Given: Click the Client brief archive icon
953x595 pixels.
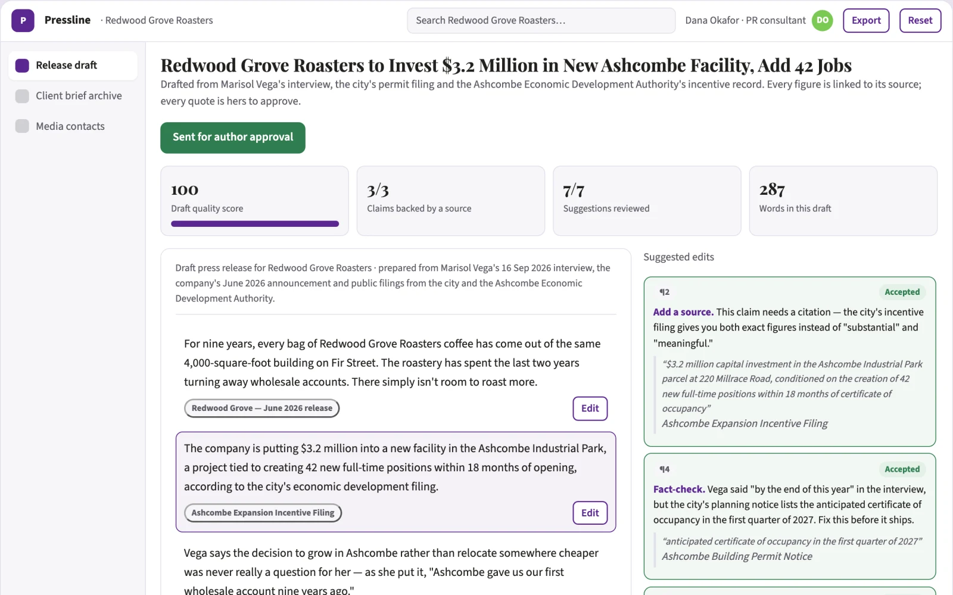Looking at the screenshot, I should (x=22, y=96).
